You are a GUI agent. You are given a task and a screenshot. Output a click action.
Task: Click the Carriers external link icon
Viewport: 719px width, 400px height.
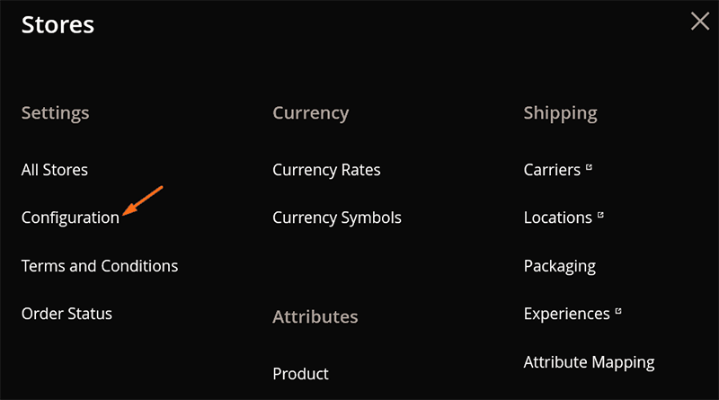[589, 167]
